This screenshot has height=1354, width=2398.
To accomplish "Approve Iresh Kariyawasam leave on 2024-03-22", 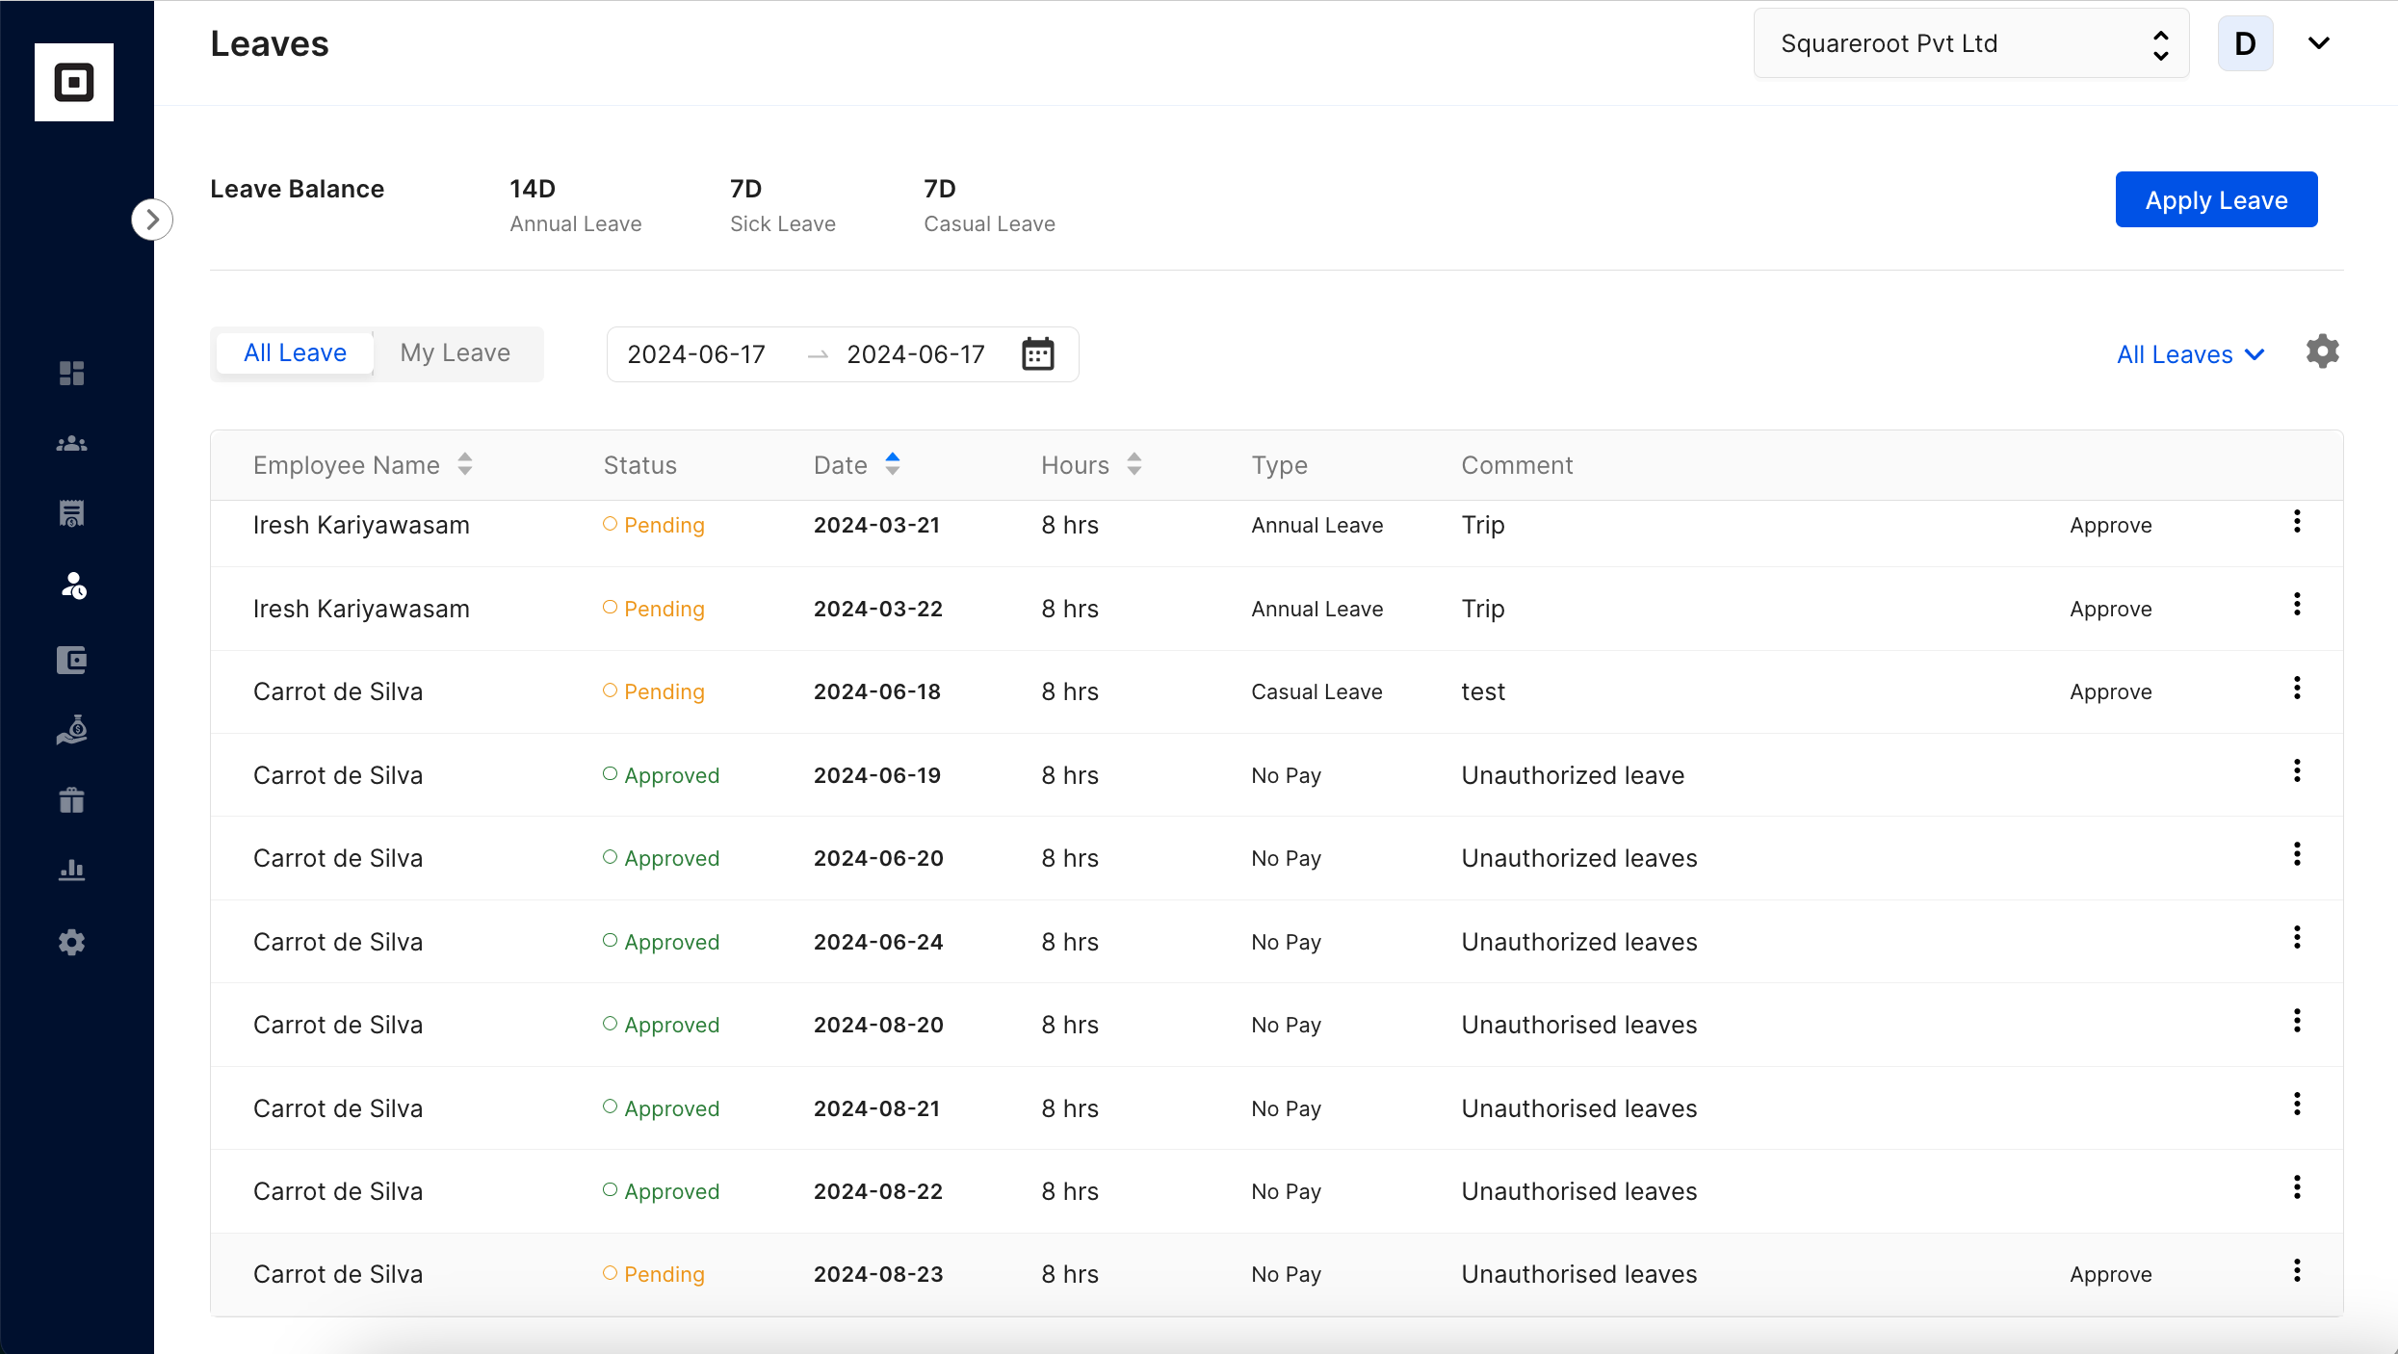I will 2110,609.
